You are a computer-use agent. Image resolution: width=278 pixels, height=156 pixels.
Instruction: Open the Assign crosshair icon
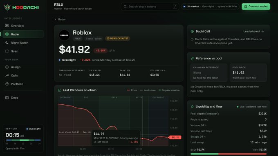click(7, 67)
